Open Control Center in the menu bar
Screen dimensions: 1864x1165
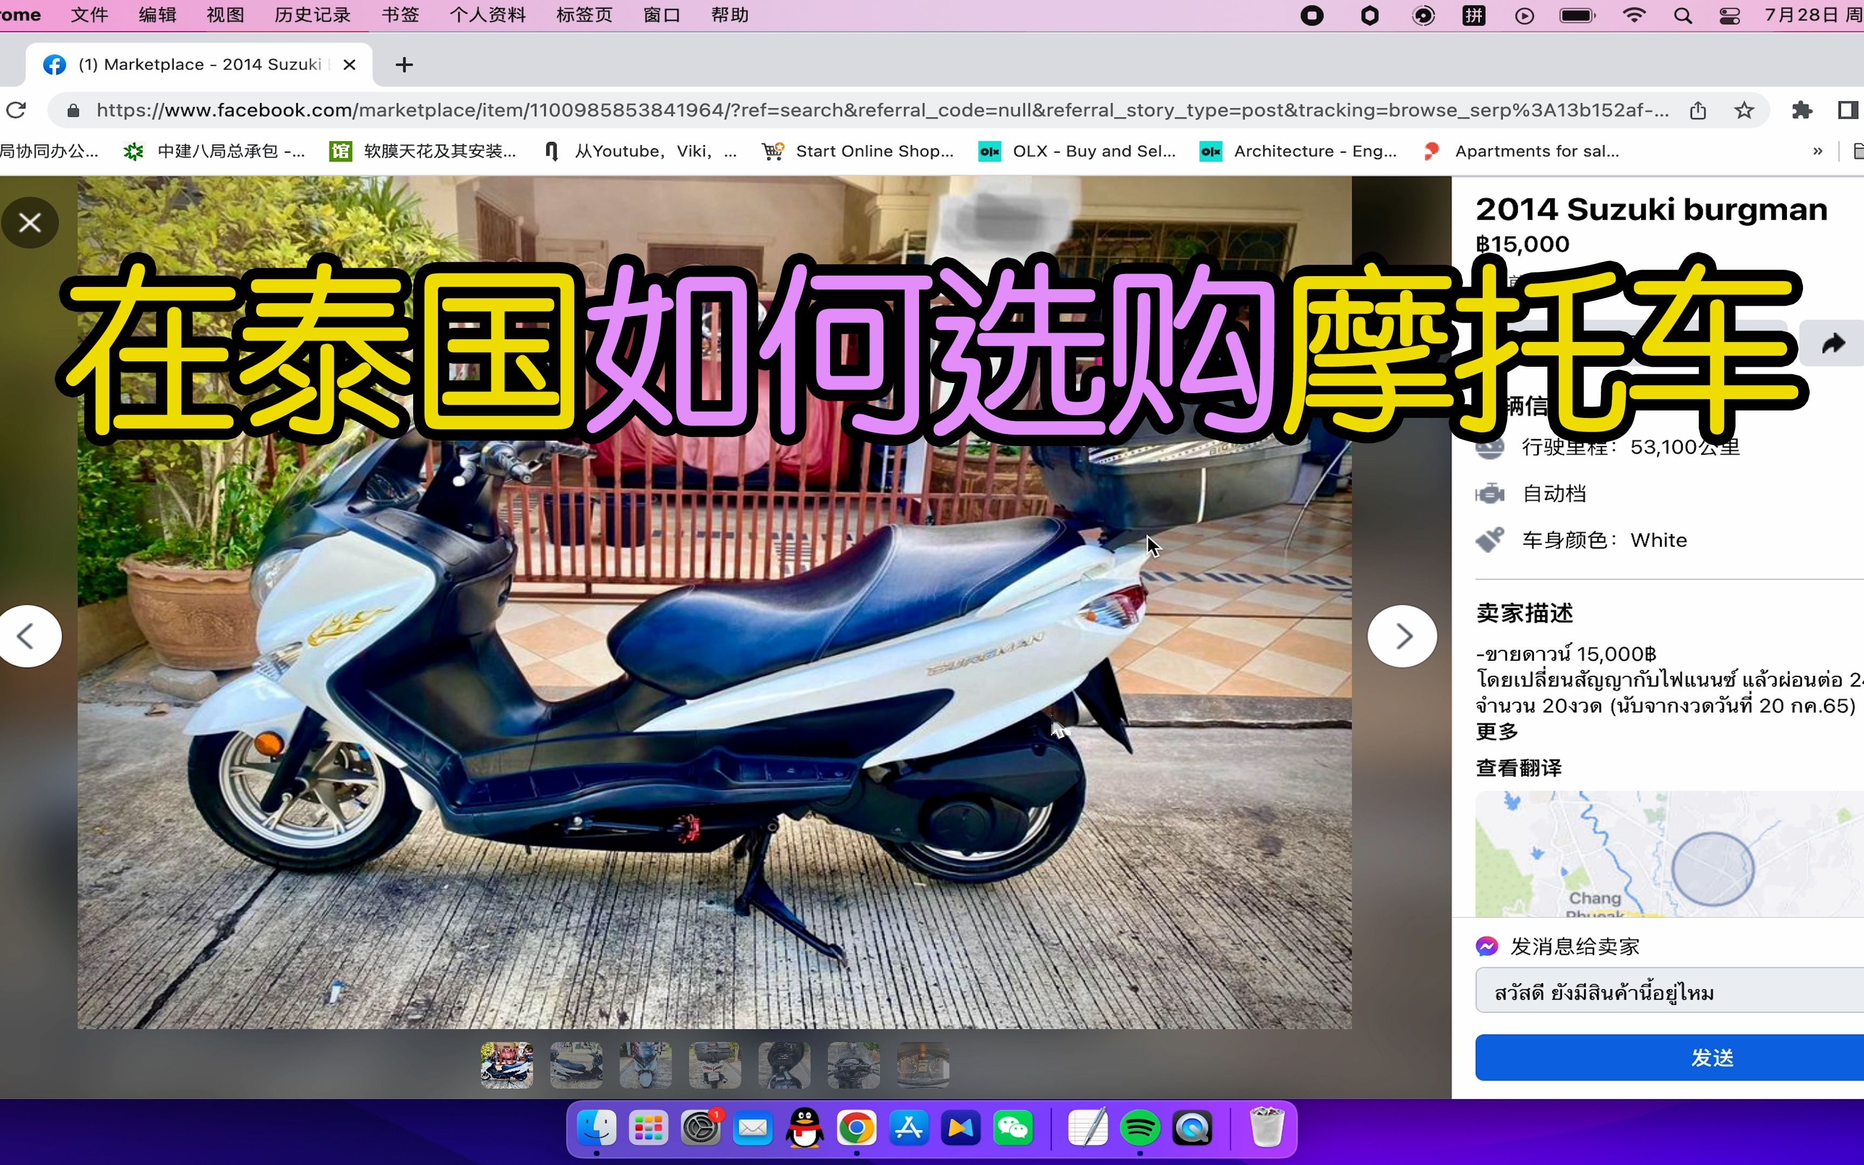[x=1729, y=16]
